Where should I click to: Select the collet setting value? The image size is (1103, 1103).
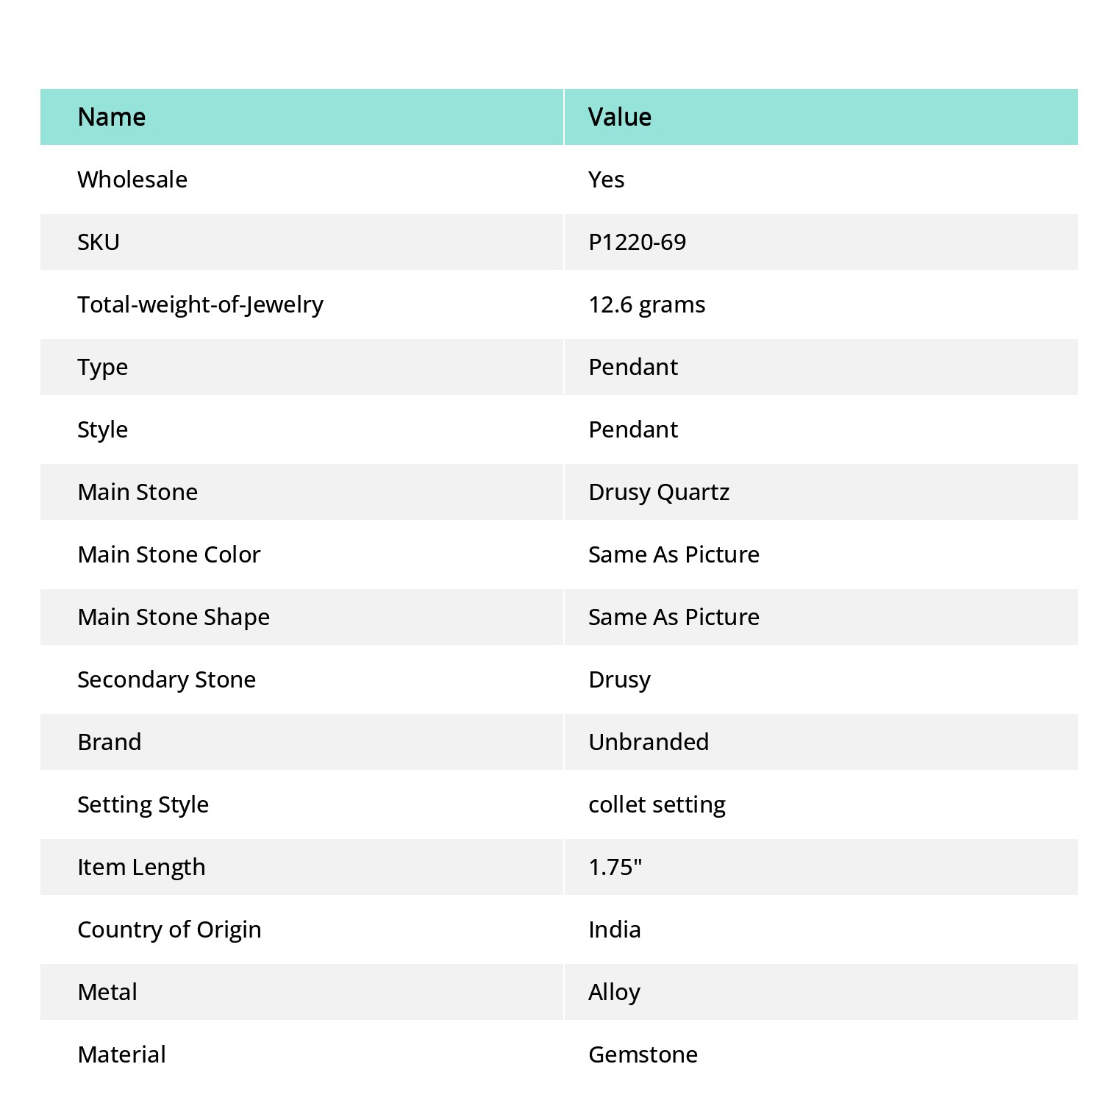tap(657, 804)
